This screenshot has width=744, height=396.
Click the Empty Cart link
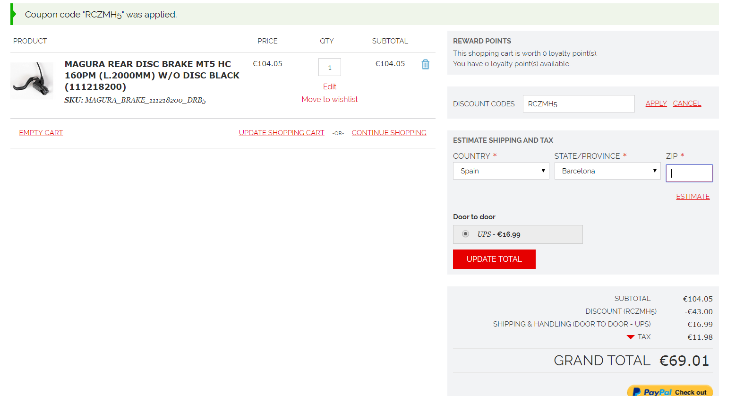click(41, 133)
